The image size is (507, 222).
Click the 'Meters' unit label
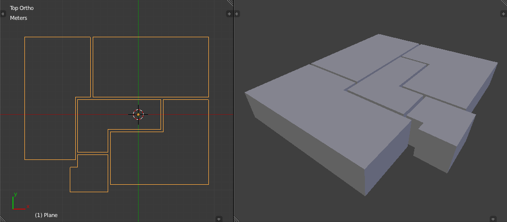(x=18, y=18)
